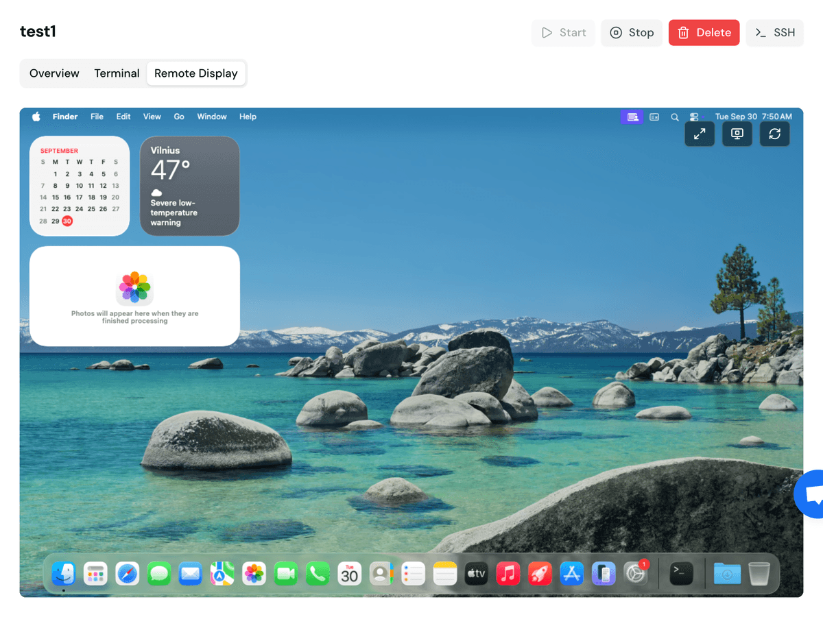
Task: Open the App Store dock icon
Action: point(571,573)
